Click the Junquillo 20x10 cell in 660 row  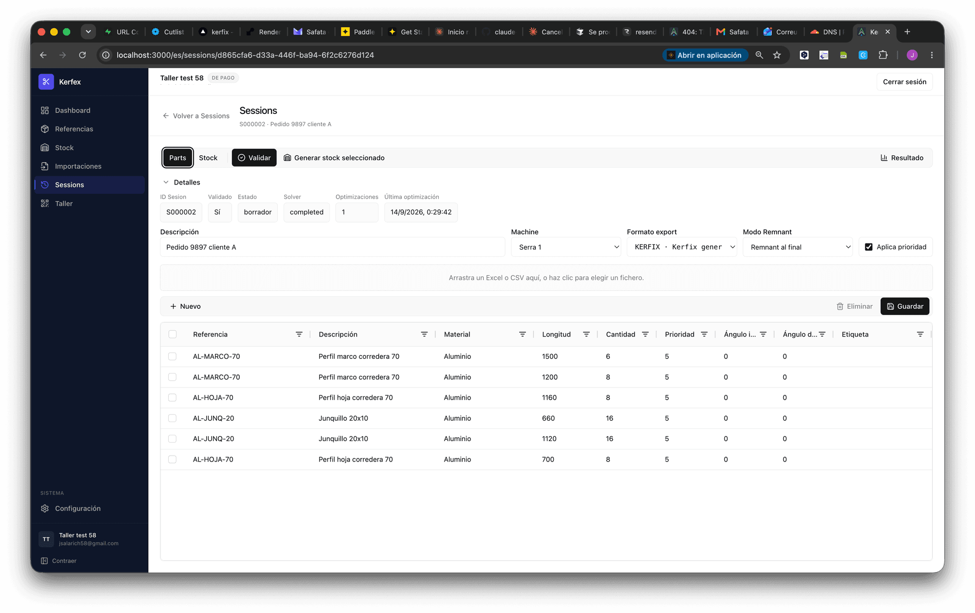pos(343,418)
